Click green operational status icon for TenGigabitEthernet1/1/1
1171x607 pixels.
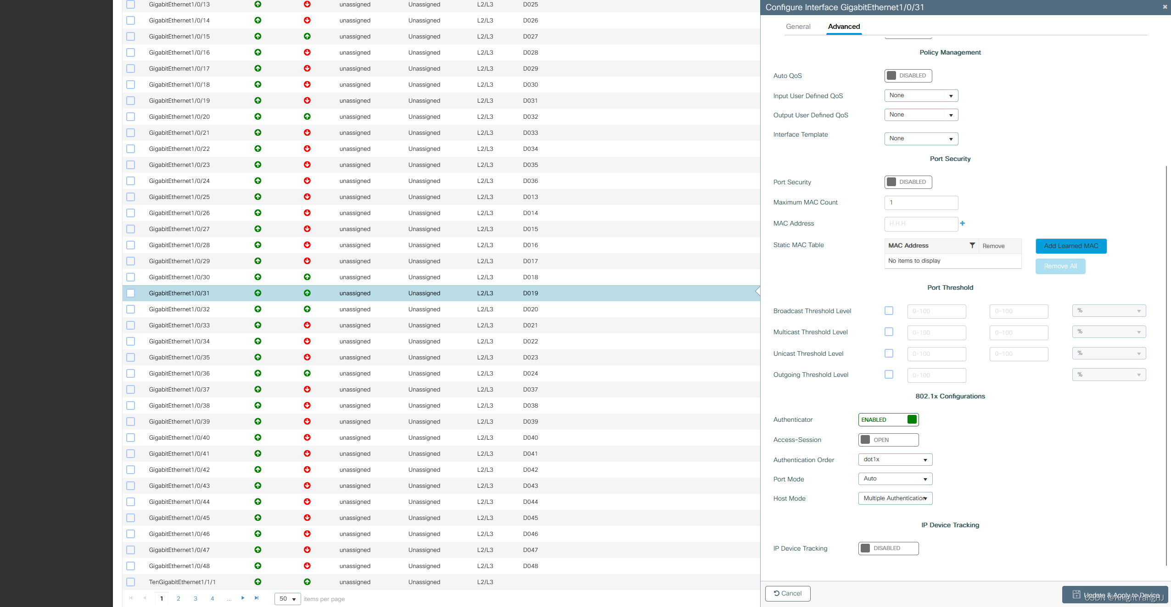[307, 582]
